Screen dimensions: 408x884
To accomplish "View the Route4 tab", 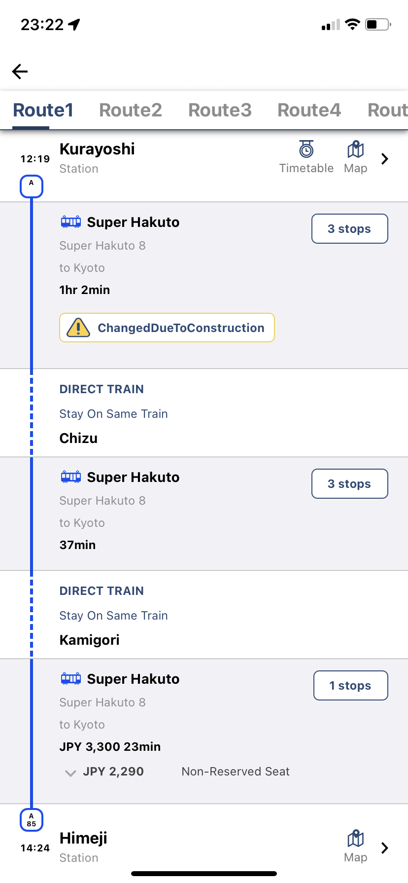I will 309,110.
